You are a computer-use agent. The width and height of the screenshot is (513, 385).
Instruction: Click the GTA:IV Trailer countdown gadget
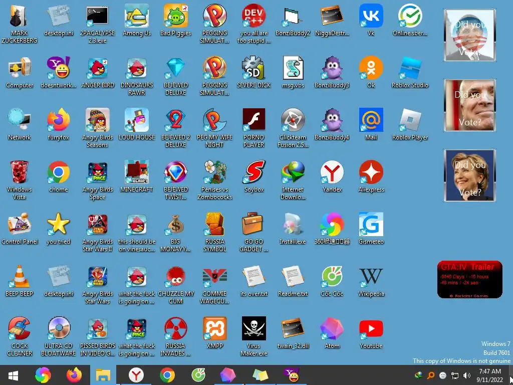click(470, 280)
